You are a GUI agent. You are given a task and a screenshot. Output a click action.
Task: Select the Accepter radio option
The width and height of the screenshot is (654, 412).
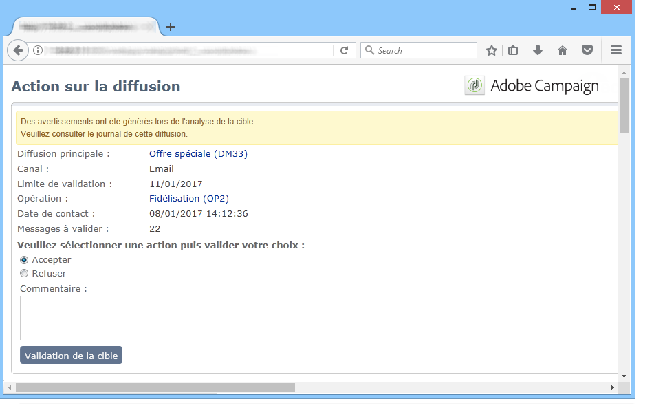click(x=24, y=260)
